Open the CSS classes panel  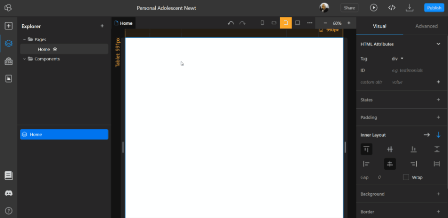tap(8, 61)
